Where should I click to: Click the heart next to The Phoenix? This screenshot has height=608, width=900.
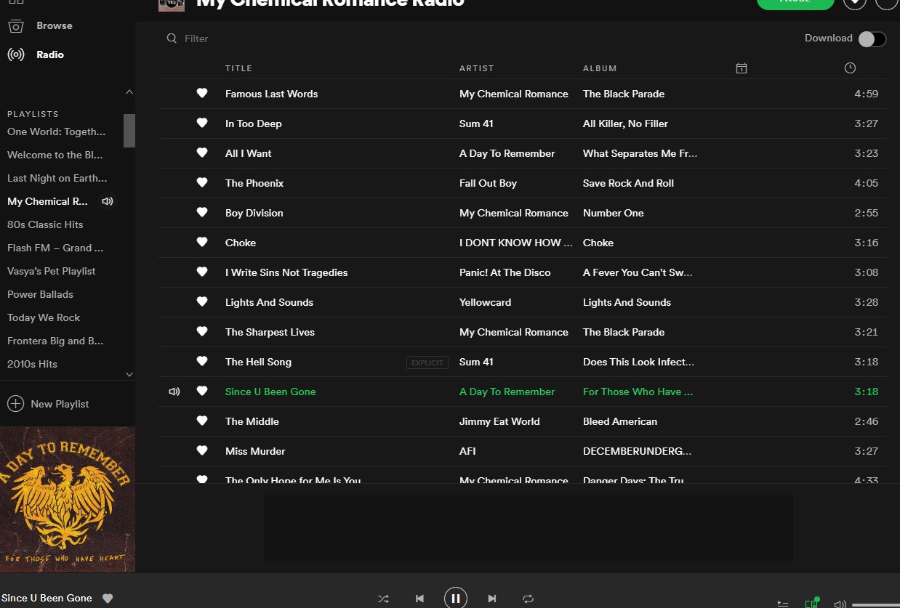point(202,182)
